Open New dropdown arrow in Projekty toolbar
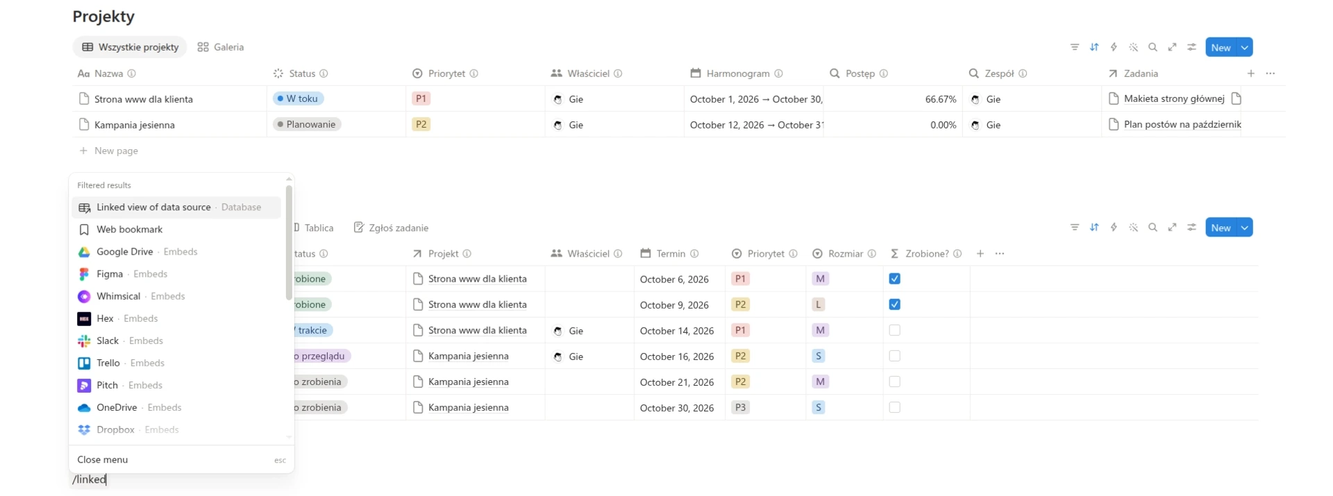Screen dimensions: 1333x496 1245,47
